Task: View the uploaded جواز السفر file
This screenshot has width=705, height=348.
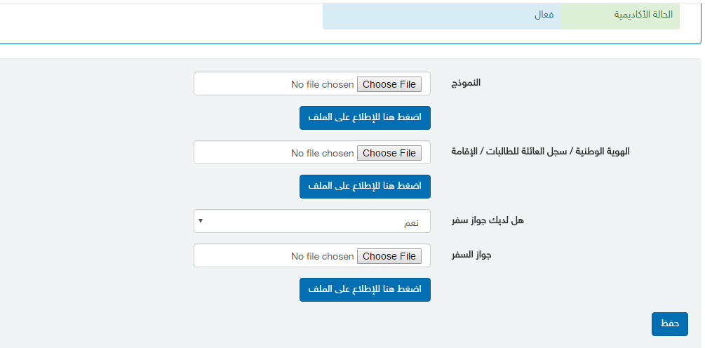Action: click(x=365, y=290)
